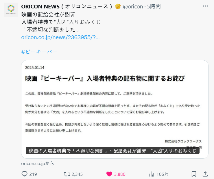214x179 pixels.
Task: Click the 106万 view count
Action: pos(163,174)
